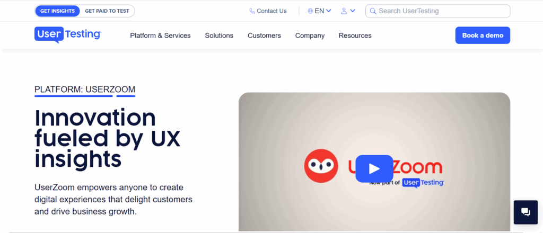Open the Company navigation menu
Image resolution: width=543 pixels, height=233 pixels.
point(310,35)
